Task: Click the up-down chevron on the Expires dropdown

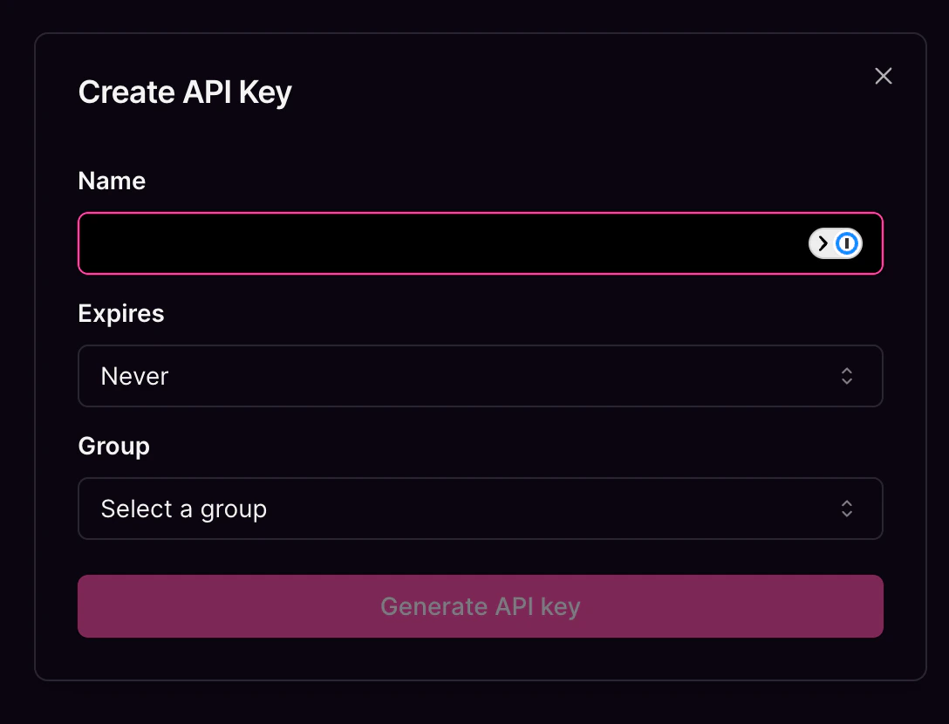Action: (x=847, y=376)
